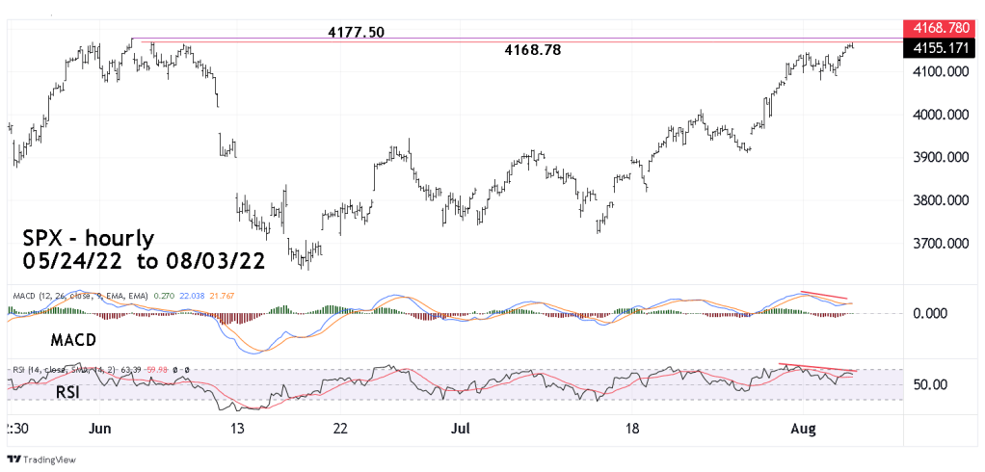
Task: Click the 0.000 level on MACD axis
Action: [x=930, y=313]
